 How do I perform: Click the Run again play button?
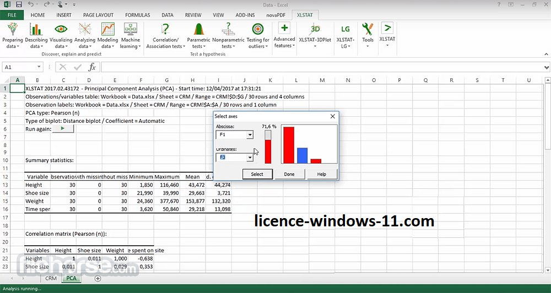62,129
